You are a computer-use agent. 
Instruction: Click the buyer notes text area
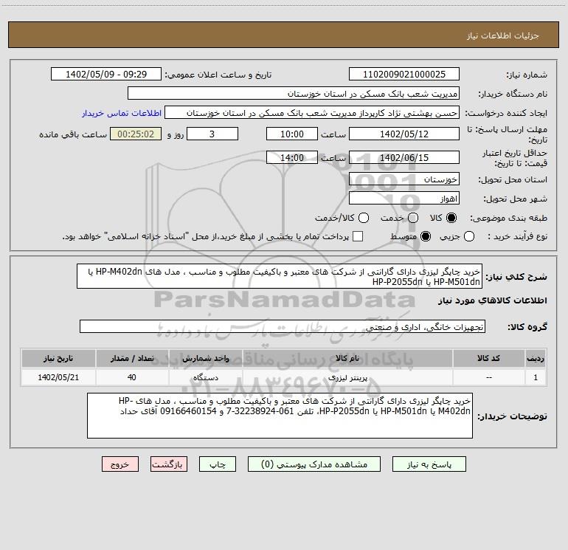click(280, 416)
